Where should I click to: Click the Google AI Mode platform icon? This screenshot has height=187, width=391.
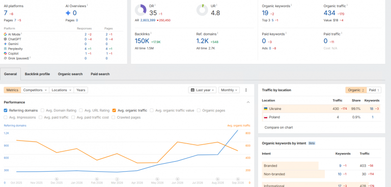point(5,34)
